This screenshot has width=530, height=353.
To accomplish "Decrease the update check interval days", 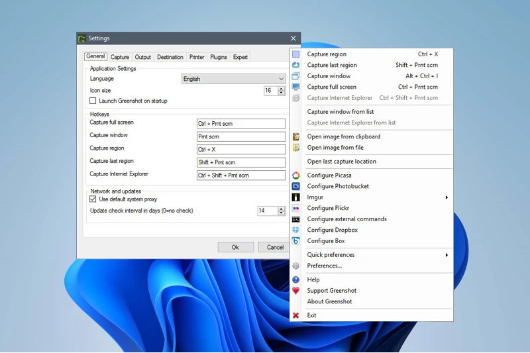I will point(281,213).
